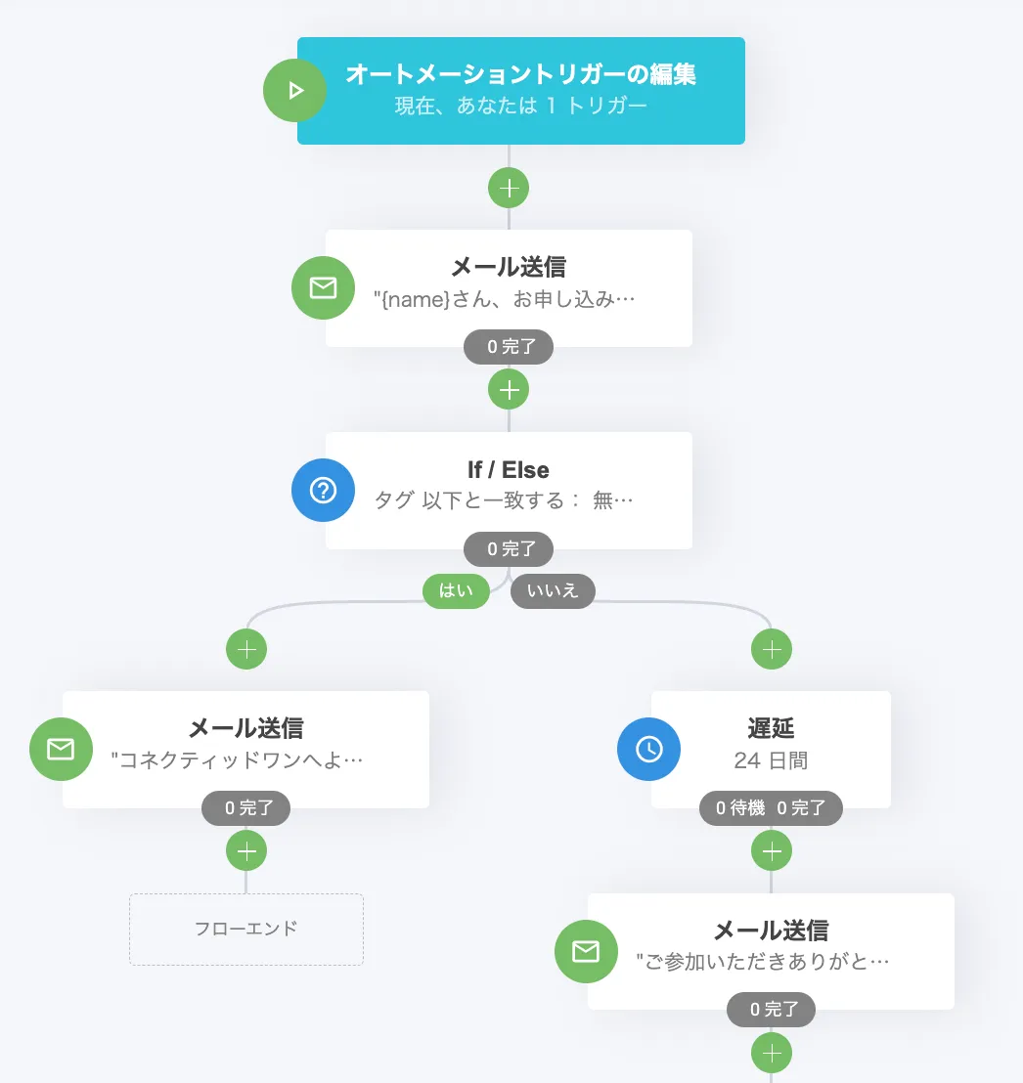Click envelope icon on コネクティッドワン email step
Image resolution: width=1023 pixels, height=1083 pixels.
pyautogui.click(x=61, y=749)
